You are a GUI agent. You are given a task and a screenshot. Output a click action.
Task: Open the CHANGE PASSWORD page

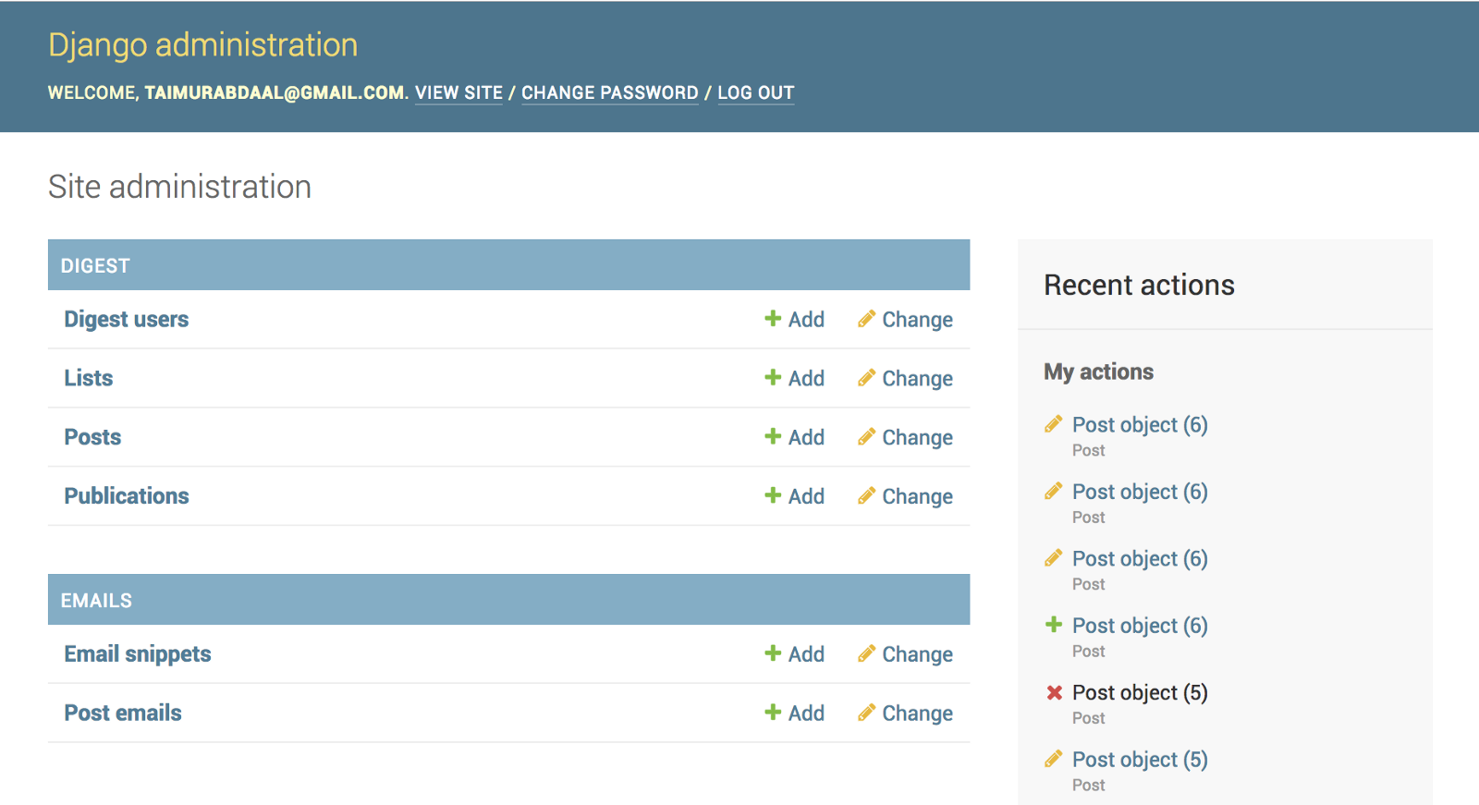pos(609,92)
